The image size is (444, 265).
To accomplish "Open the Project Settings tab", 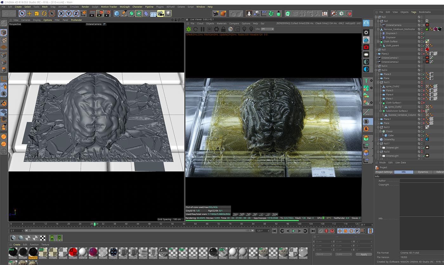I will pos(384,172).
